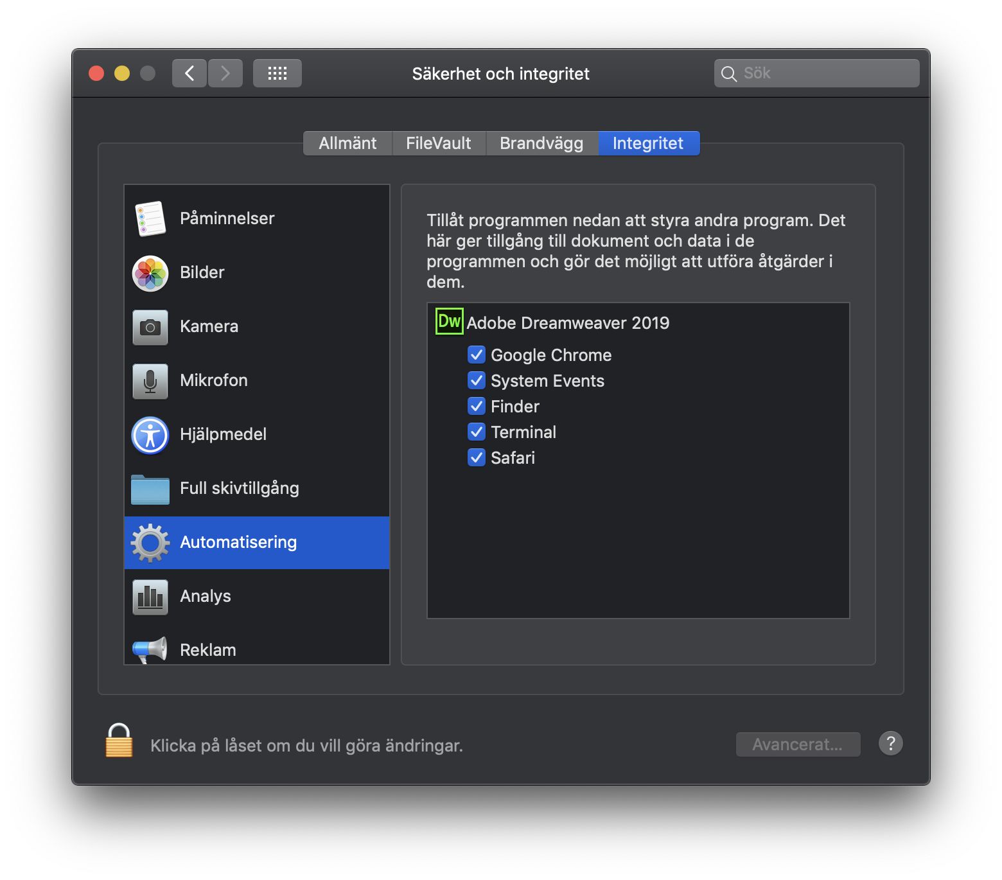This screenshot has width=1002, height=880.
Task: Click the Analys bar chart icon
Action: [x=150, y=597]
